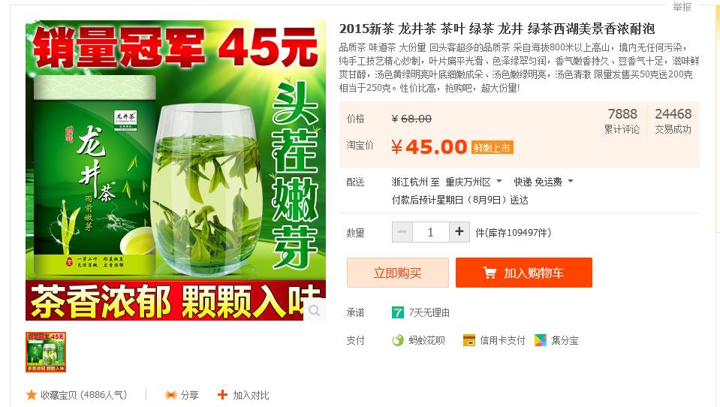Click the shopping cart icon in 加入购物车
Screen dimensions: 720x407
coord(490,273)
